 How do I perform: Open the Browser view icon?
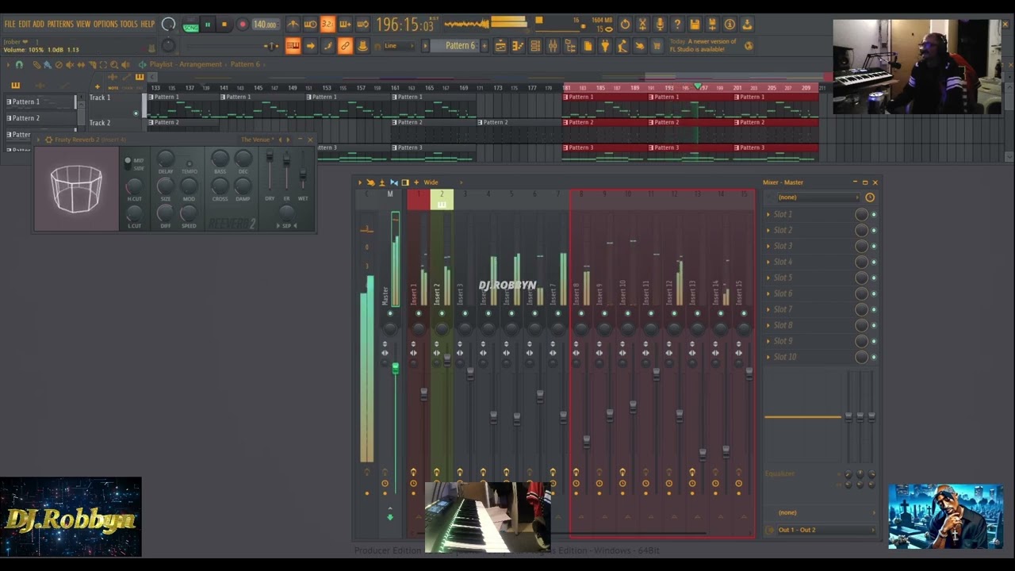point(570,46)
